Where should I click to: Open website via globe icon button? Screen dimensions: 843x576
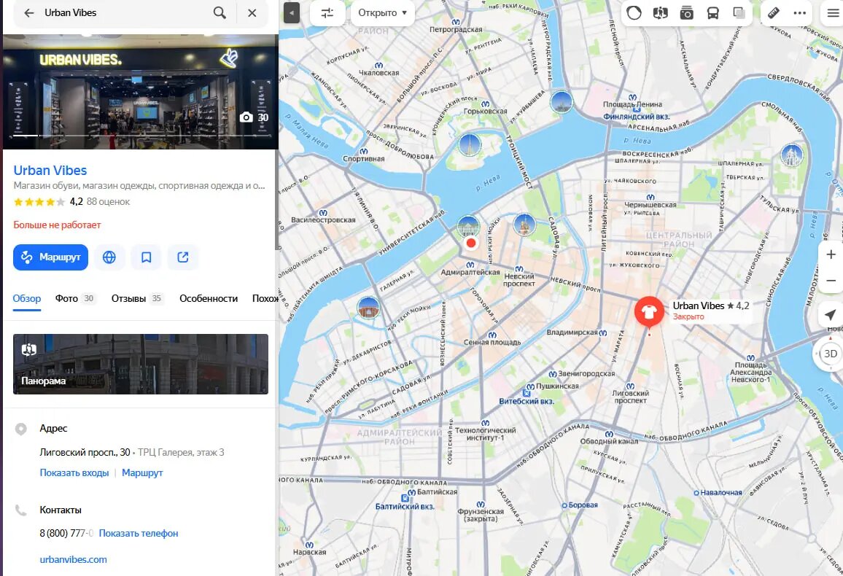109,257
